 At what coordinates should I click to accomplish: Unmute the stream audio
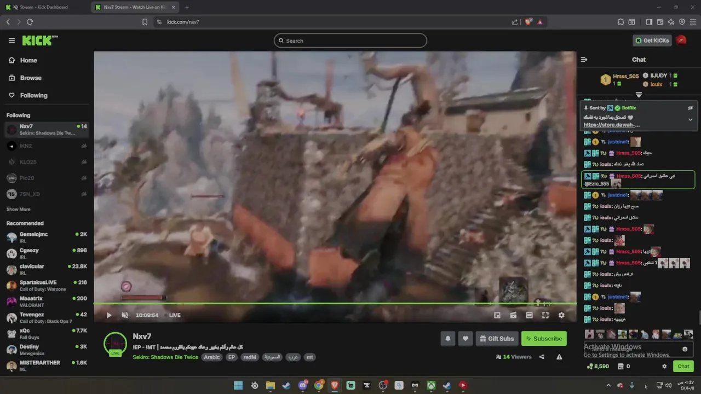click(x=125, y=315)
